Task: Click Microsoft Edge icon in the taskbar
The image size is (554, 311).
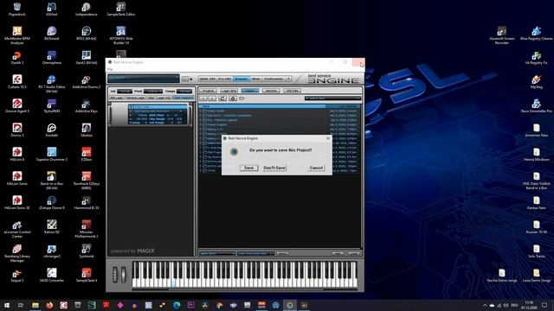Action: tap(177, 305)
